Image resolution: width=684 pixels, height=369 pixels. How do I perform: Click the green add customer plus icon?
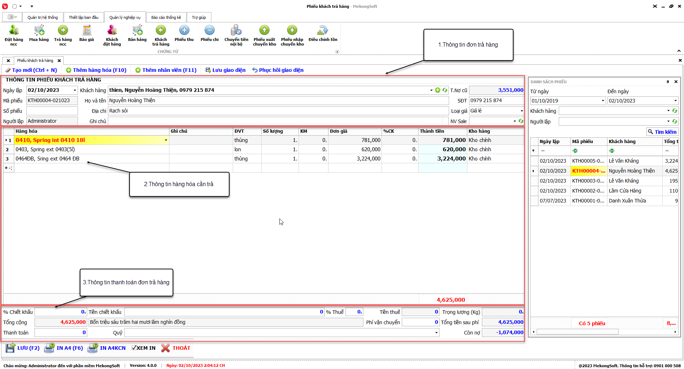click(437, 90)
